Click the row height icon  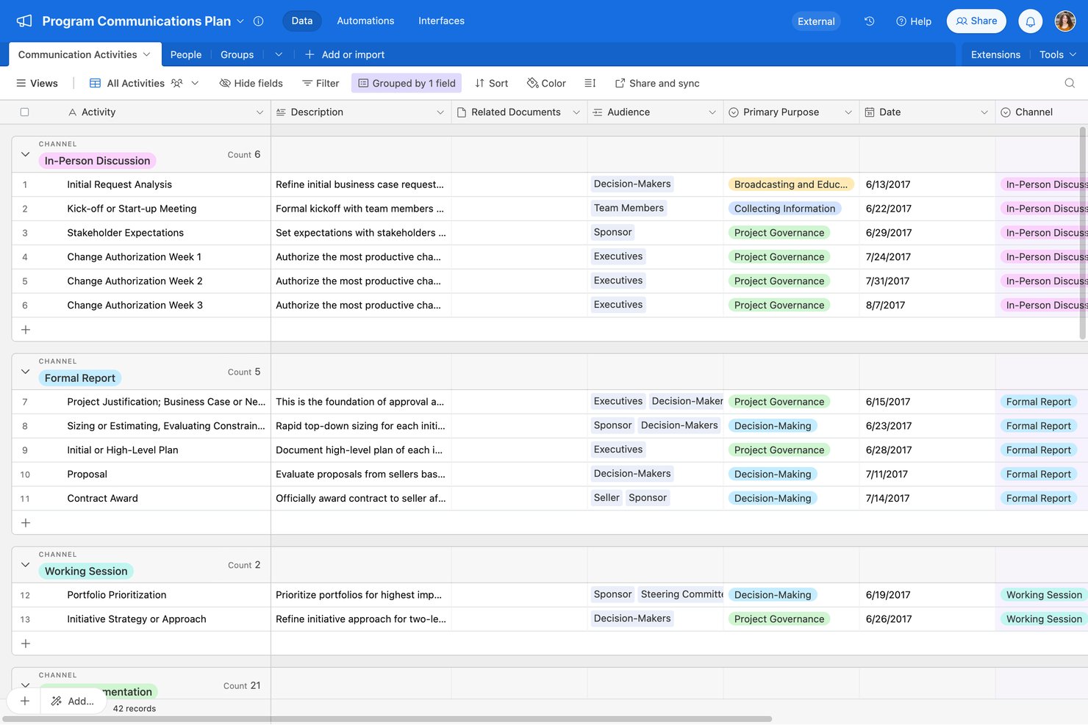coord(590,83)
